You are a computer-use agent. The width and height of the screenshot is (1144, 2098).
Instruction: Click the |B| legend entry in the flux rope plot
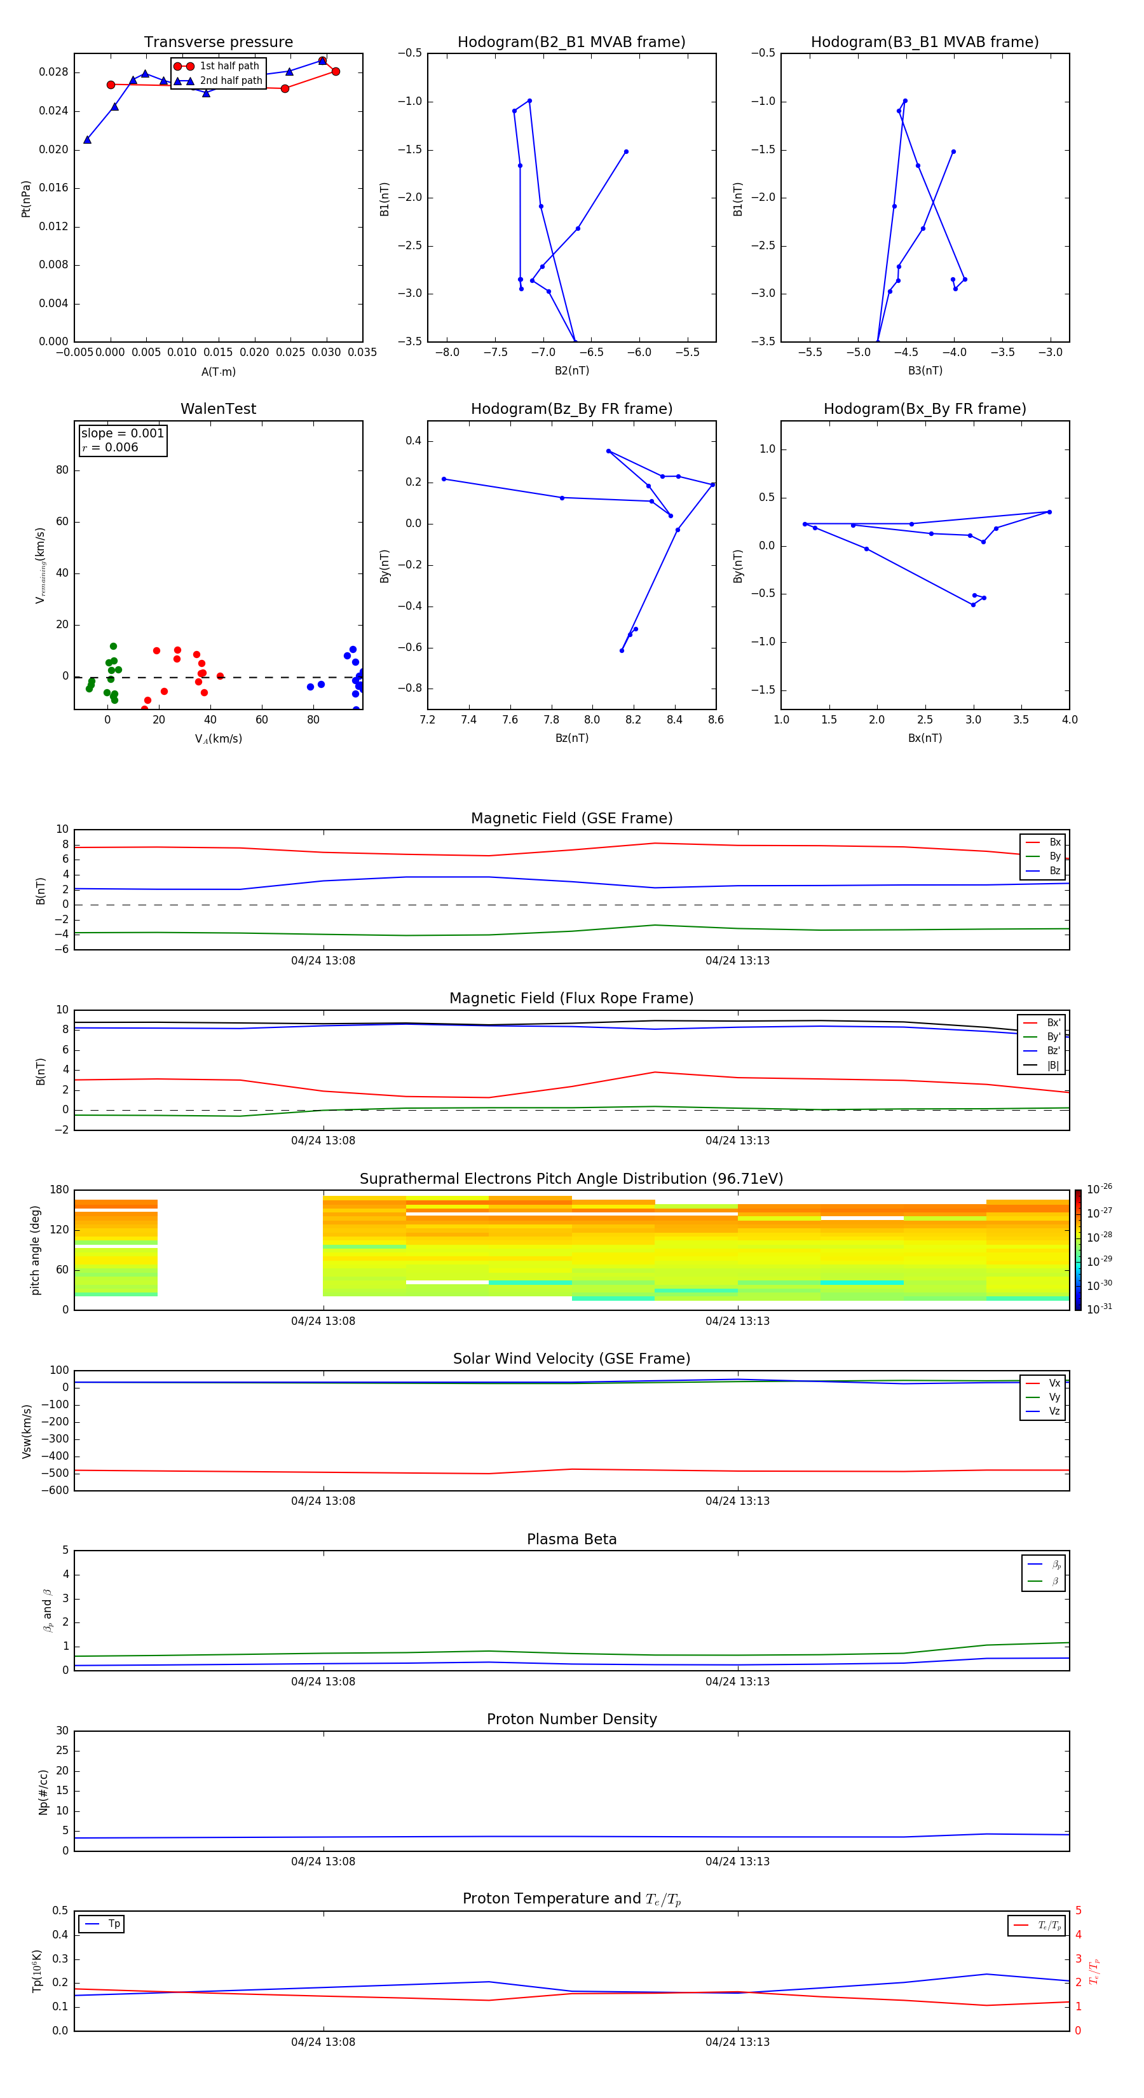pyautogui.click(x=1042, y=1066)
